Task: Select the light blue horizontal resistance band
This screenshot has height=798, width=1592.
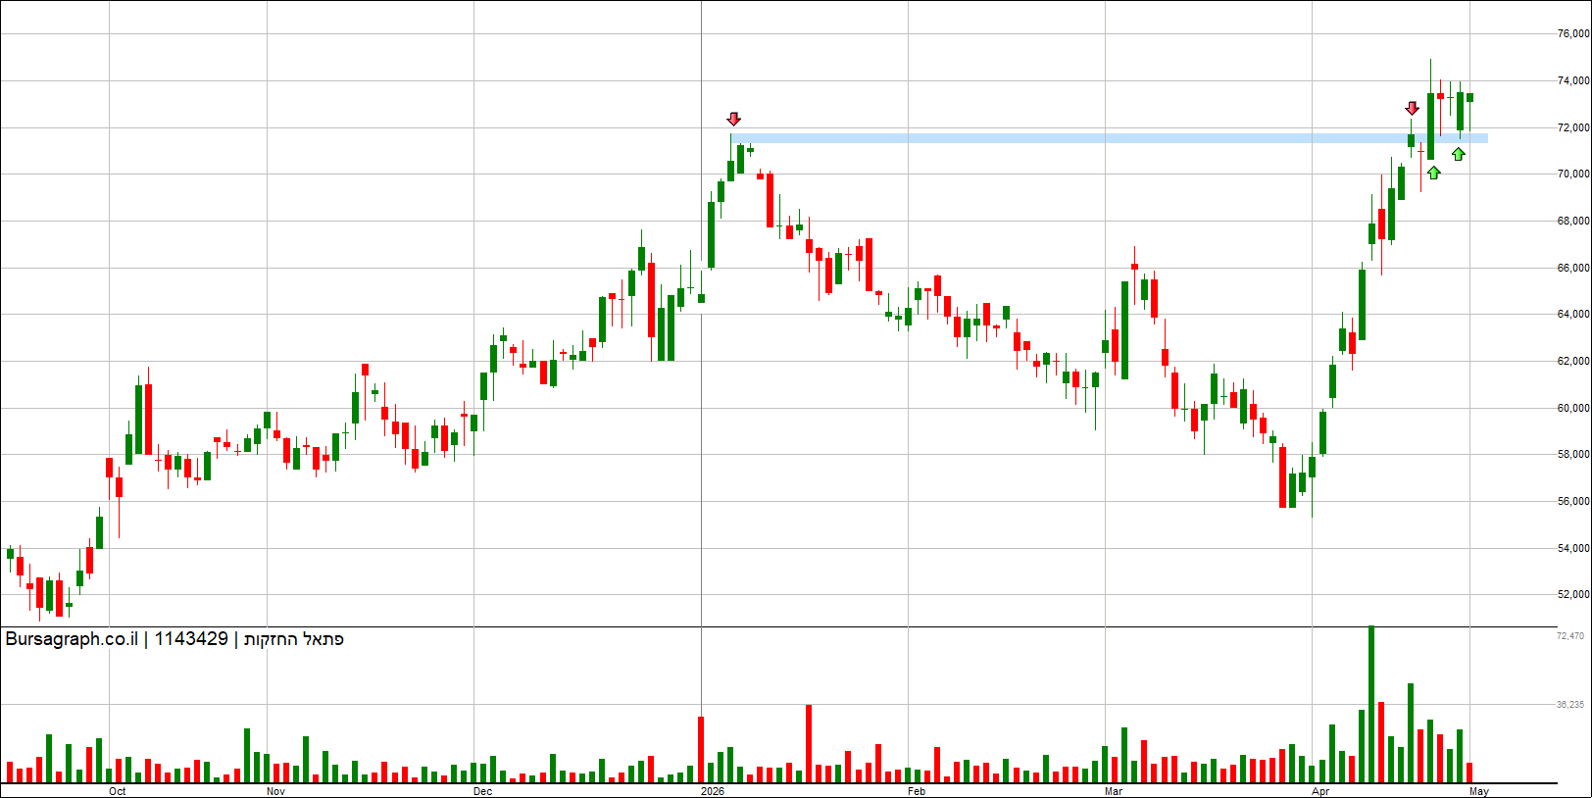Action: click(x=1110, y=138)
